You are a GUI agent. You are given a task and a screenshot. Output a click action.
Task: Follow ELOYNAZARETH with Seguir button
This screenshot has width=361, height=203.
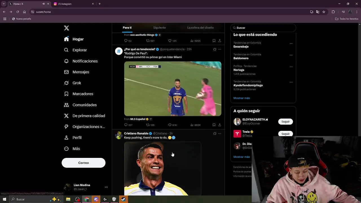click(x=285, y=122)
